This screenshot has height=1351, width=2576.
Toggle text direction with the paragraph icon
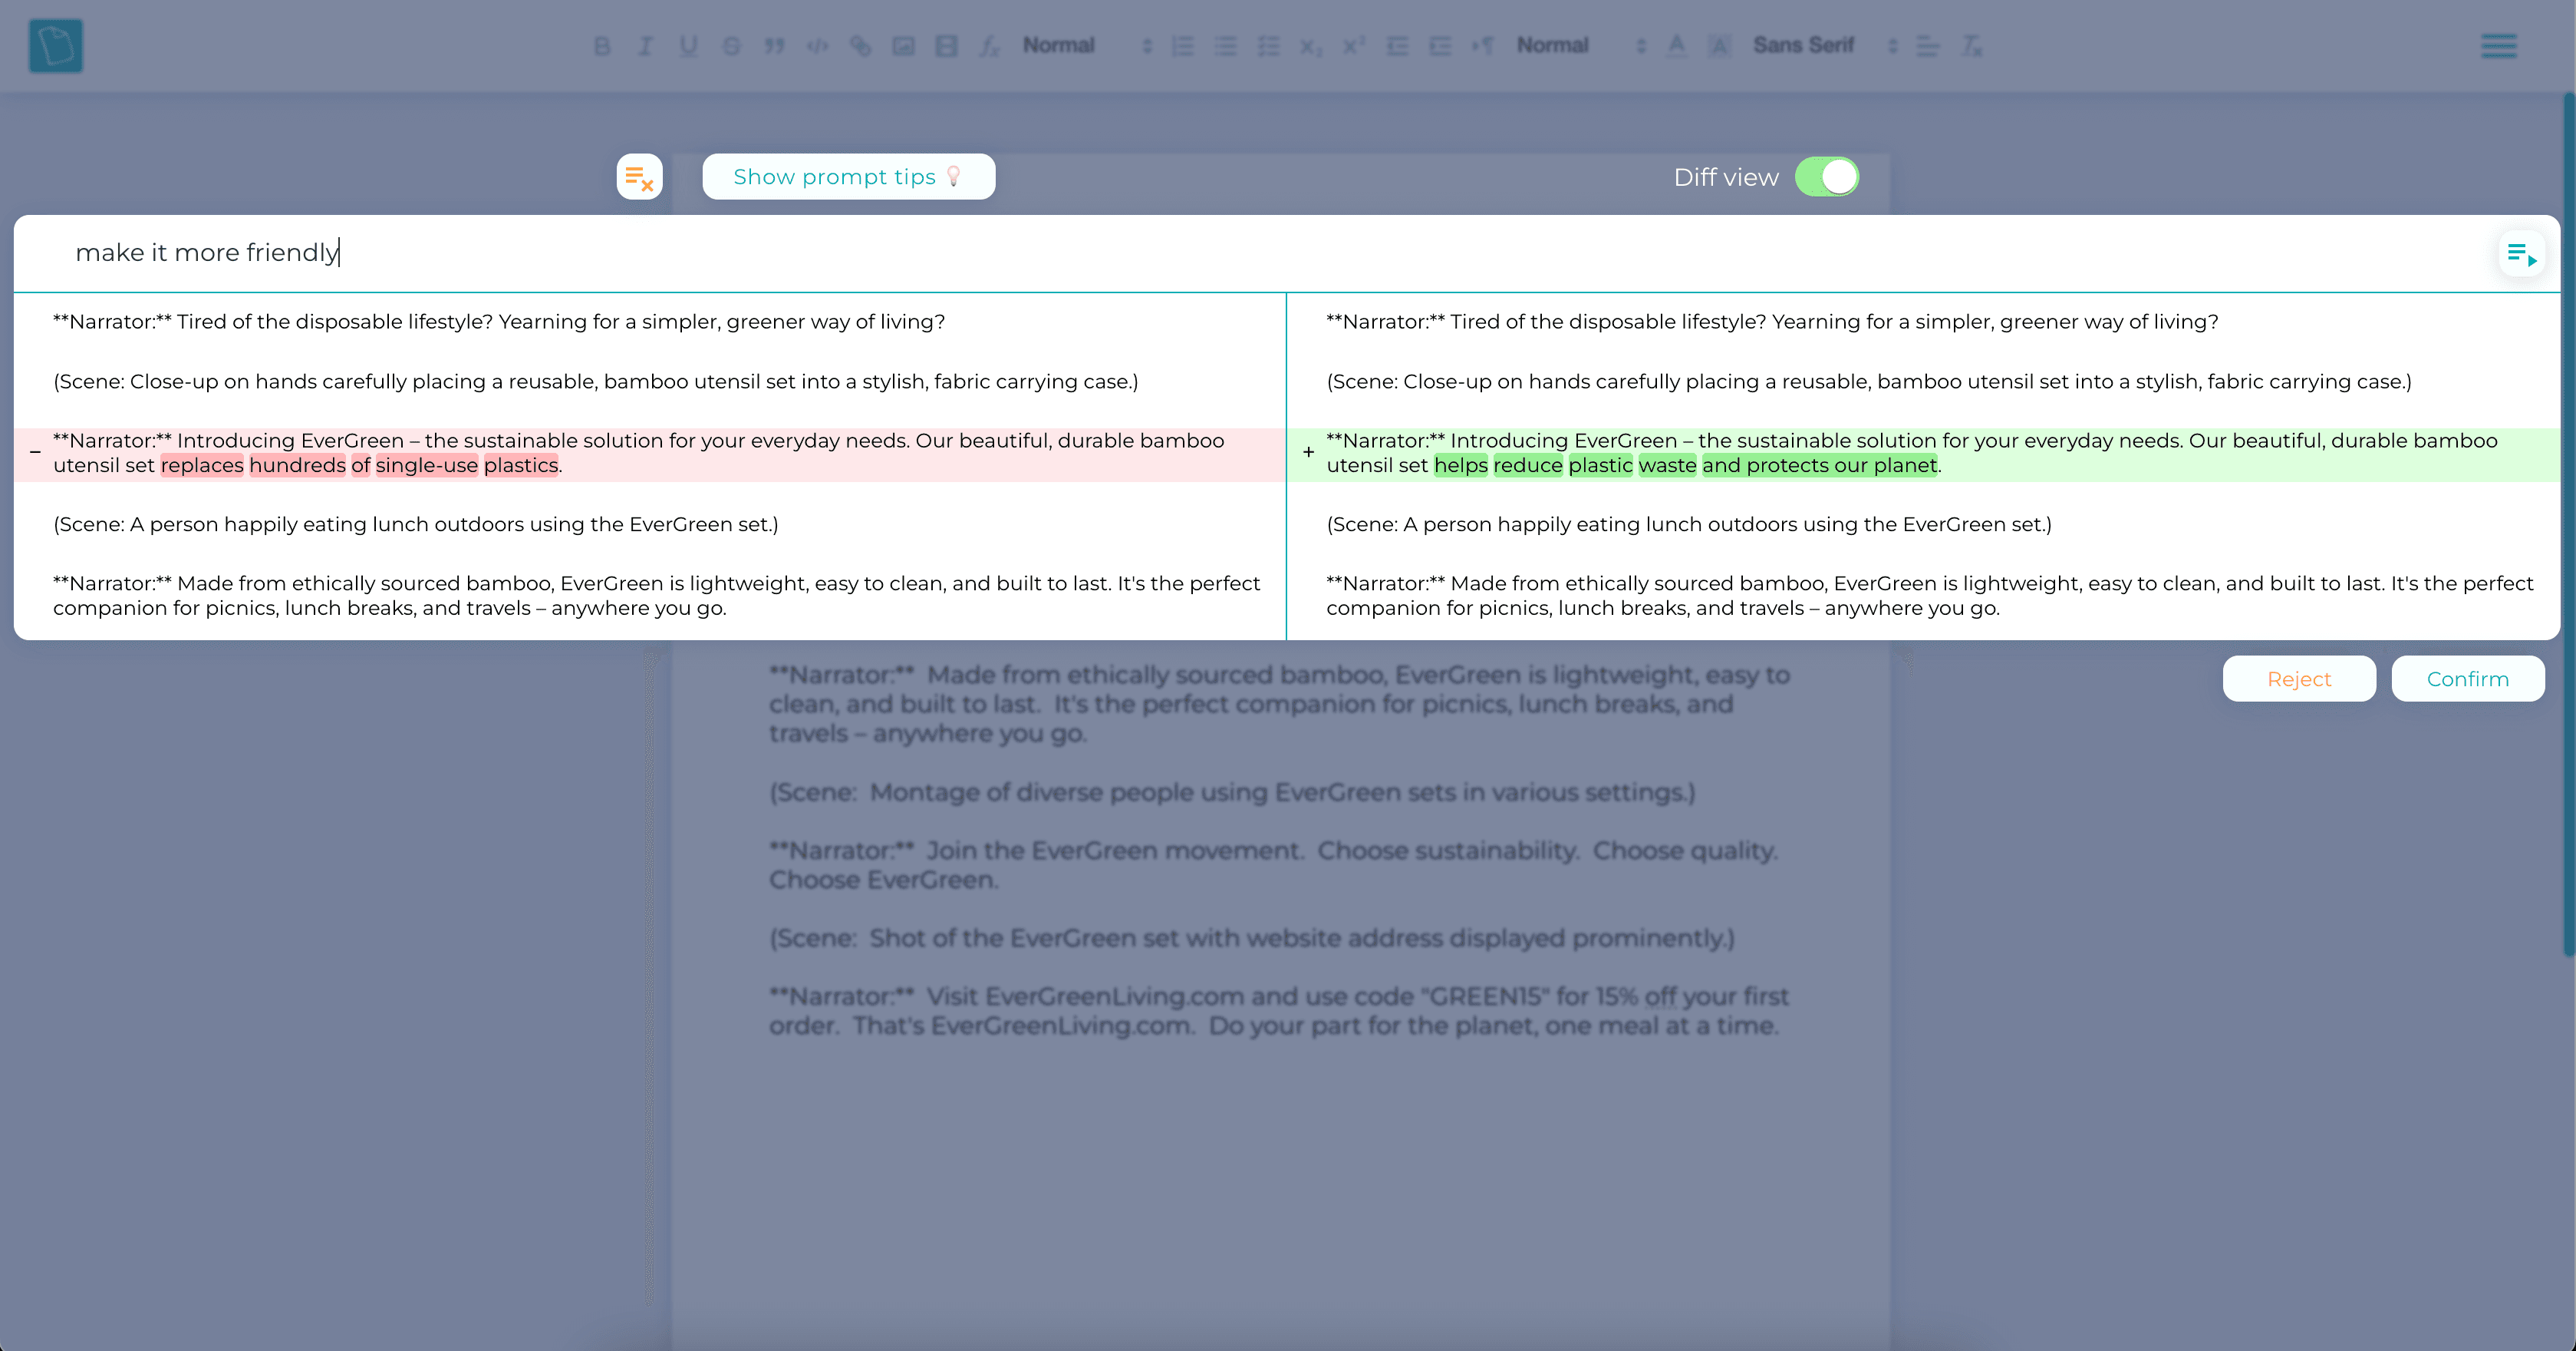coord(1484,46)
